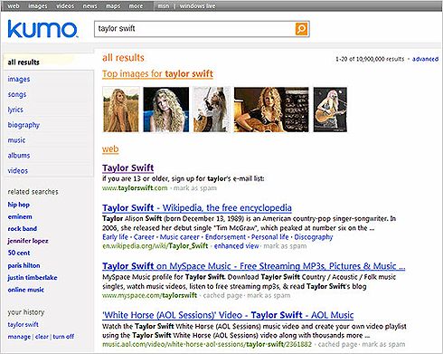Select videos category in left sidebar
Image resolution: width=443 pixels, height=354 pixels.
tap(18, 171)
